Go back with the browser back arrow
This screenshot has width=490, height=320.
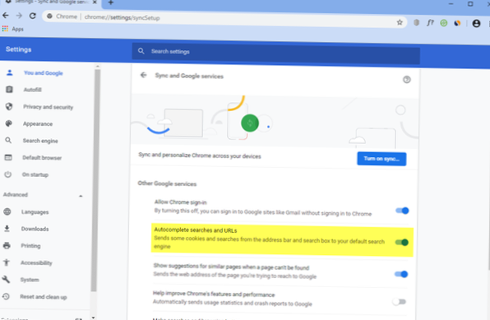click(x=6, y=16)
